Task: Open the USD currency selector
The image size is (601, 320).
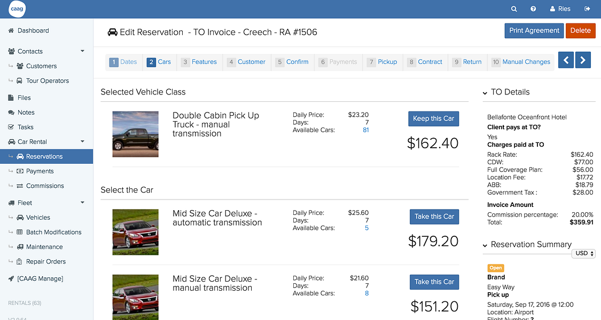Action: [583, 253]
